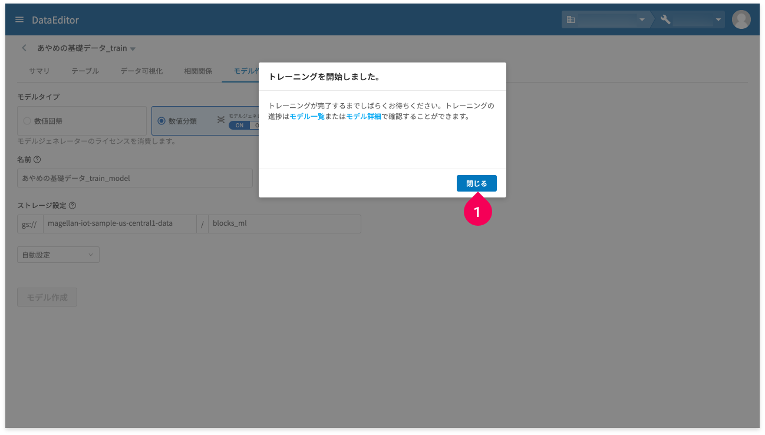The image size is (765, 435).
Task: Click the gs:// prefix label
Action: point(30,223)
